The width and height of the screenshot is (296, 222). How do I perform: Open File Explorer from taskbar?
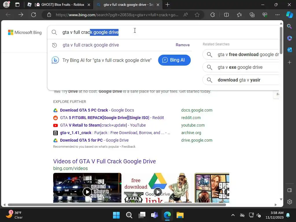pyautogui.click(x=180, y=215)
